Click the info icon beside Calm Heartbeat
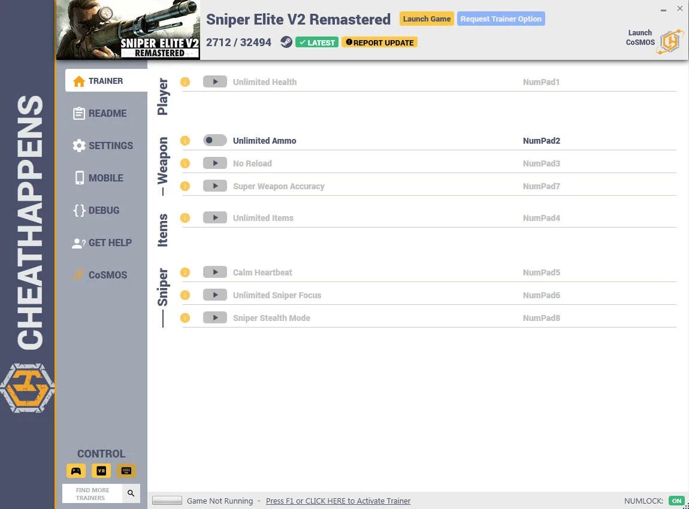The image size is (689, 509). coord(185,272)
